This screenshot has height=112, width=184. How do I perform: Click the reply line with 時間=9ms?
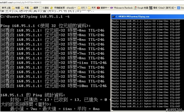(53, 44)
